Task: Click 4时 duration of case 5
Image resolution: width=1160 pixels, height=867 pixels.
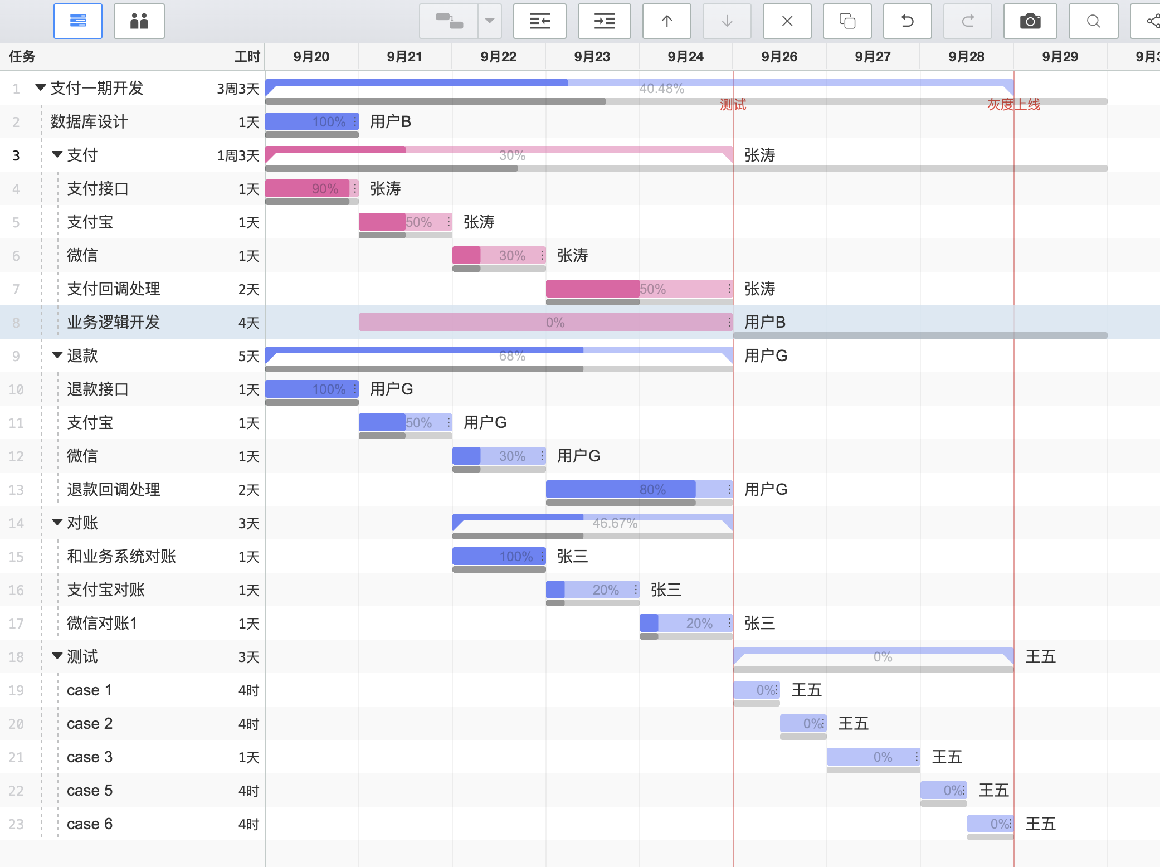Action: coord(248,790)
